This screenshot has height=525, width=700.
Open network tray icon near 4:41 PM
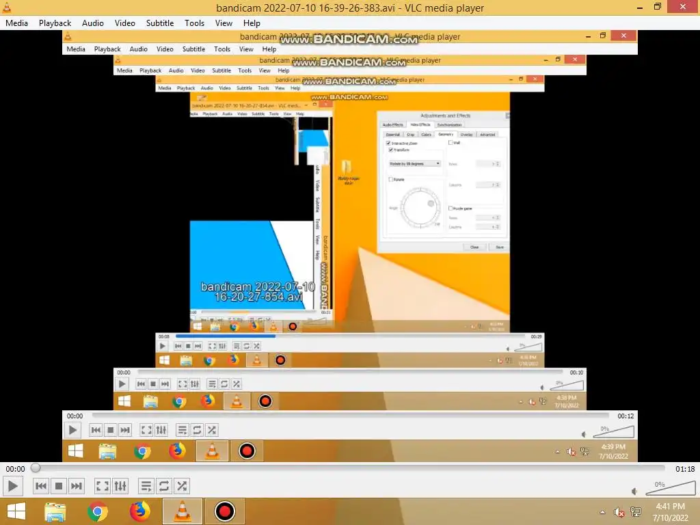pos(636,511)
